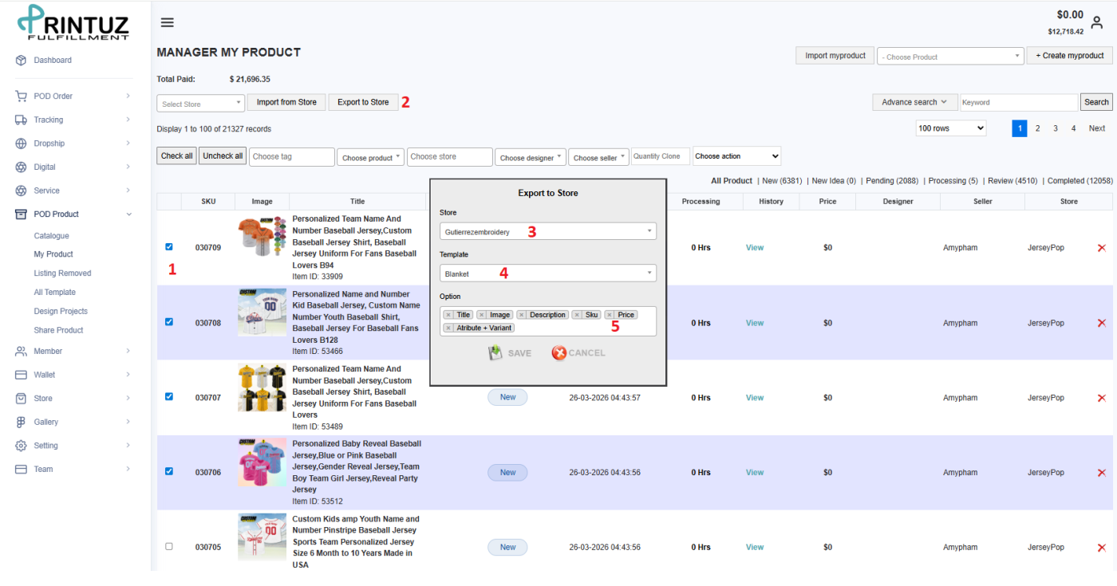This screenshot has height=586, width=1117.
Task: Click the Dashboard sidebar icon
Action: 21,61
